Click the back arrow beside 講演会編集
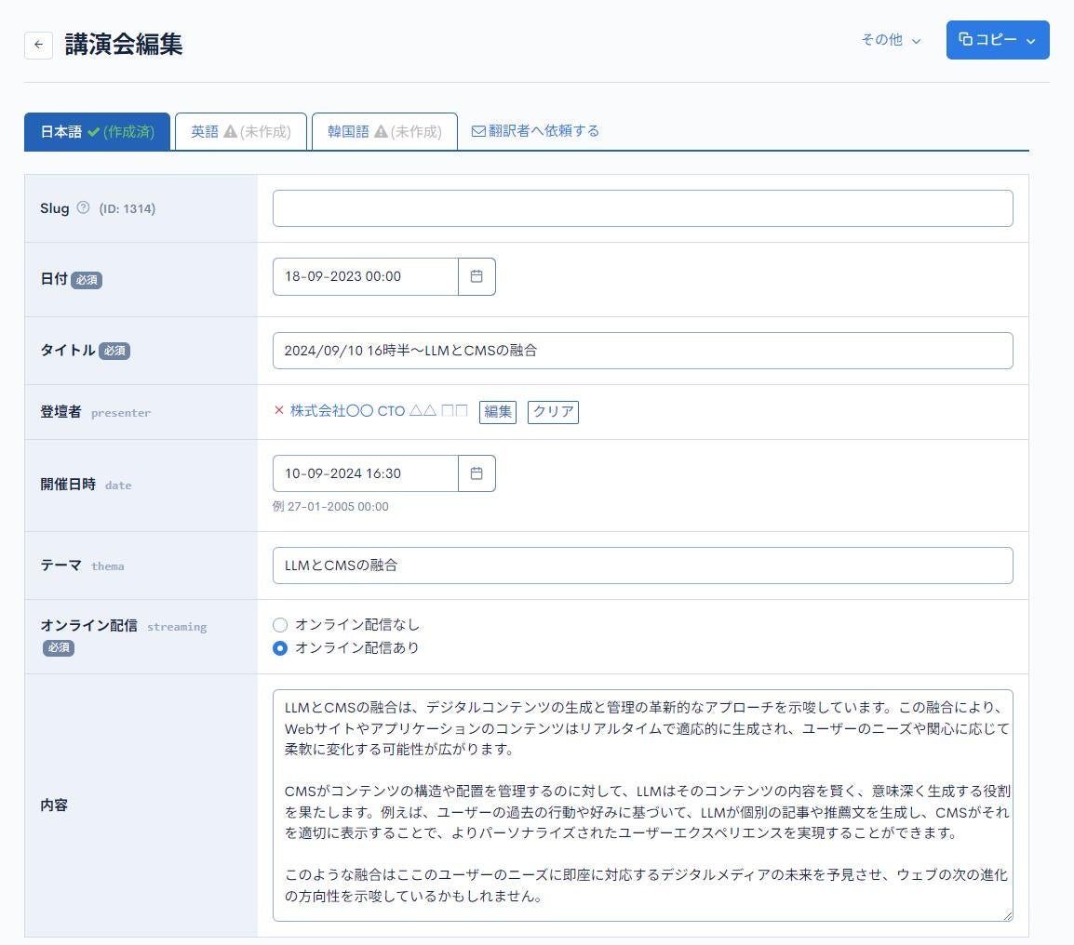 [x=38, y=45]
